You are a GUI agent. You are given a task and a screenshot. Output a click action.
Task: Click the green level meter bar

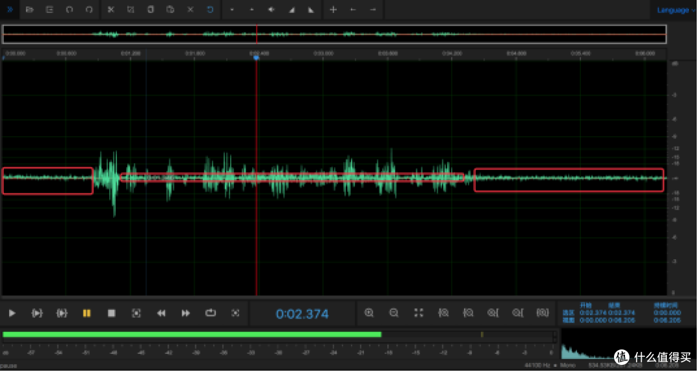192,334
